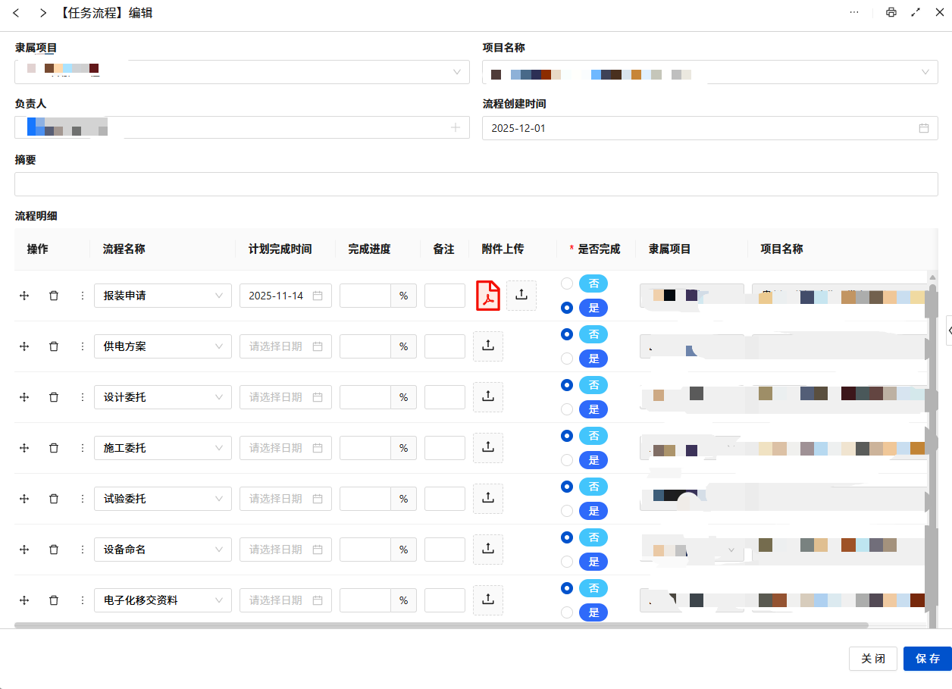Viewport: 952px width, 689px height.
Task: Click the 关闭 button
Action: [x=873, y=659]
